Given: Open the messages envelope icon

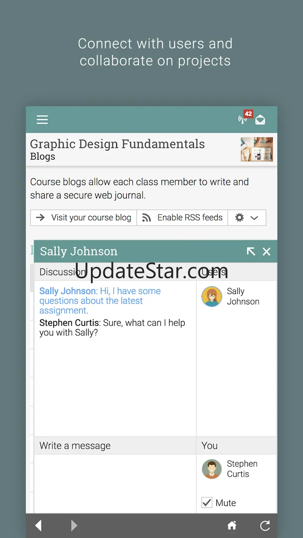Looking at the screenshot, I should [260, 120].
